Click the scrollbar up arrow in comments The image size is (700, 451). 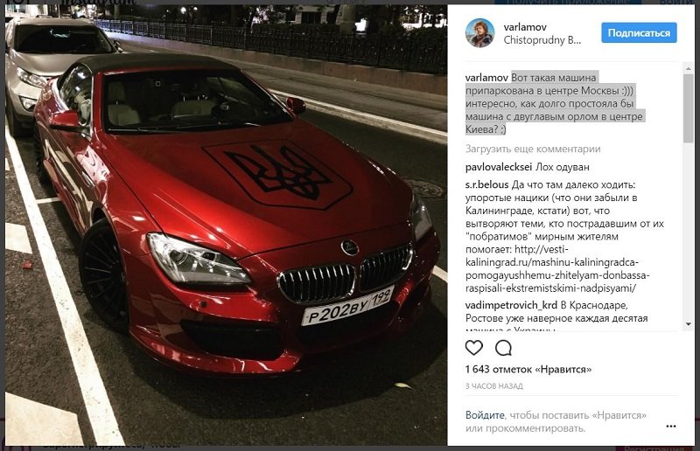click(x=688, y=69)
